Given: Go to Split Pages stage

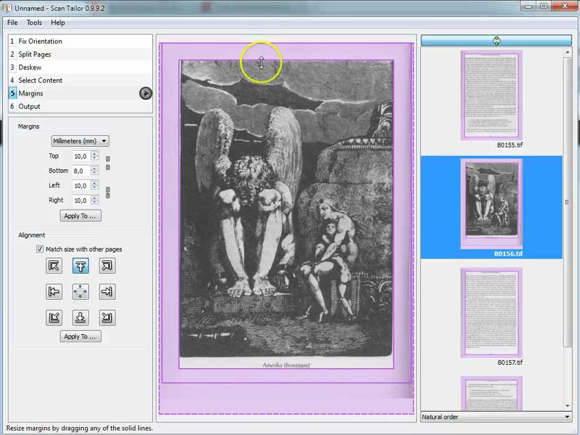Looking at the screenshot, I should tap(80, 54).
